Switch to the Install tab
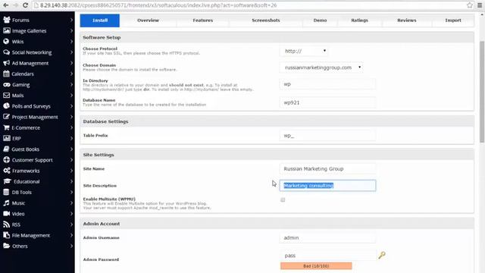The width and height of the screenshot is (485, 273). [100, 20]
